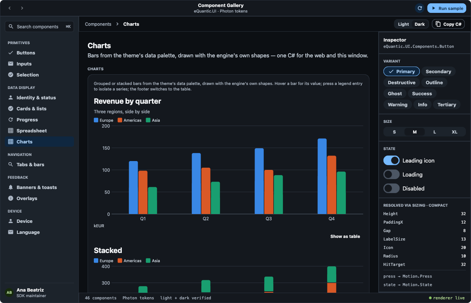Select size S
This screenshot has height=303, width=471.
tap(394, 132)
